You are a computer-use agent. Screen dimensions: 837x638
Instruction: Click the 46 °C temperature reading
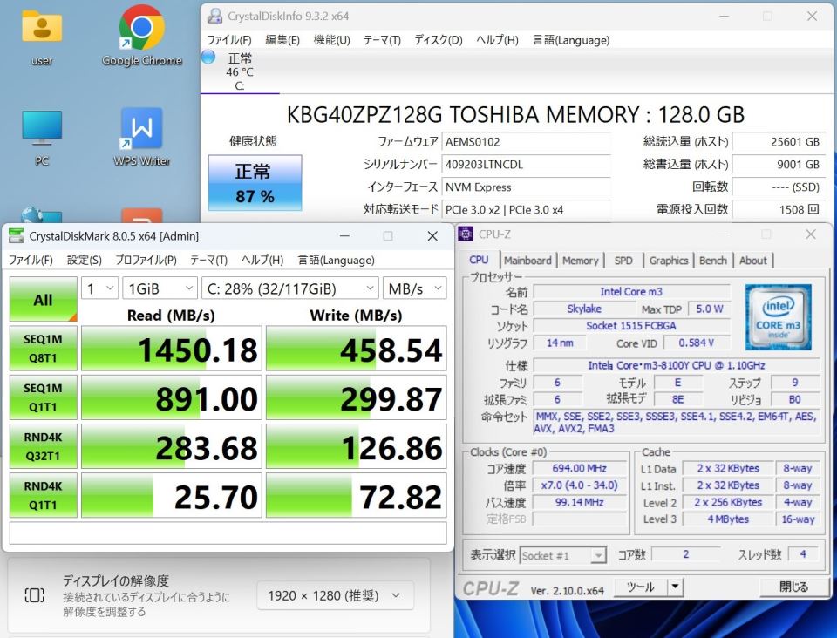[240, 72]
